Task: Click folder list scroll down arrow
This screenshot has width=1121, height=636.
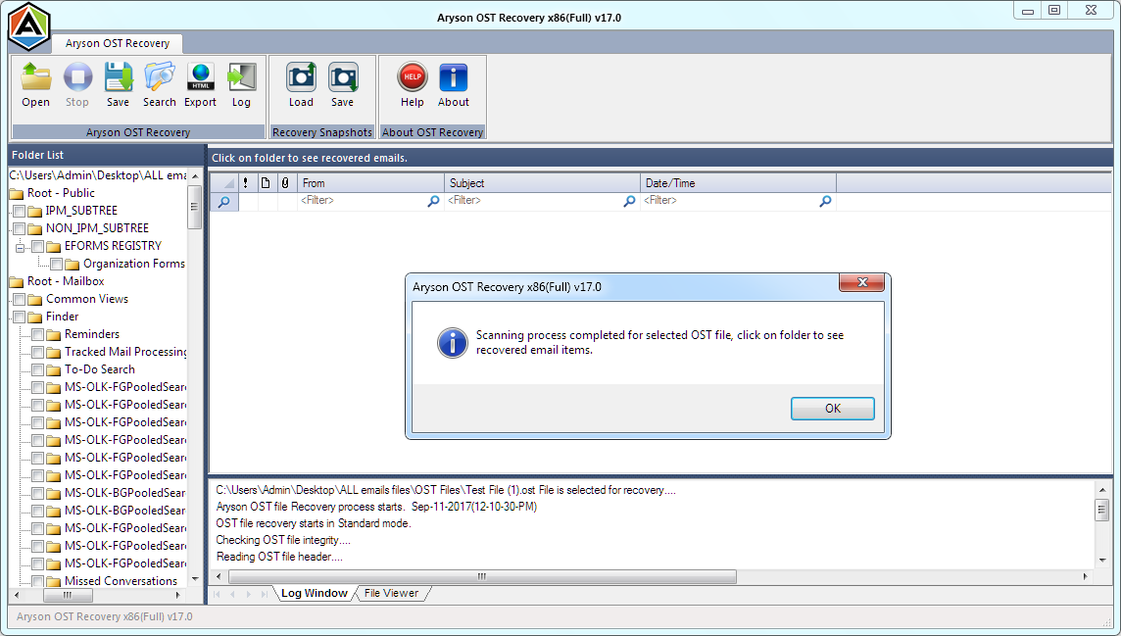Action: (195, 579)
